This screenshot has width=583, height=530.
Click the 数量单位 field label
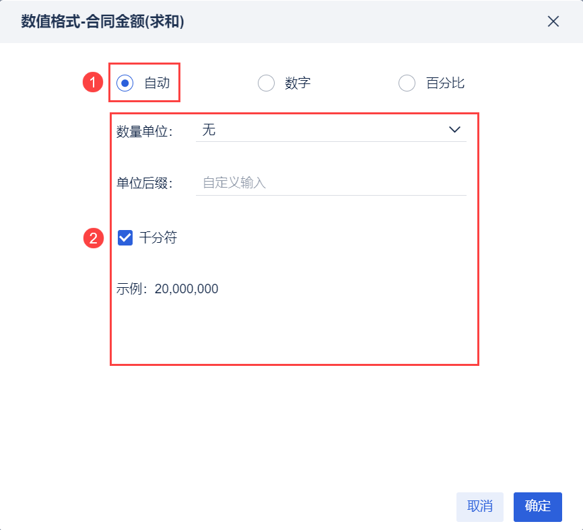coord(144,131)
